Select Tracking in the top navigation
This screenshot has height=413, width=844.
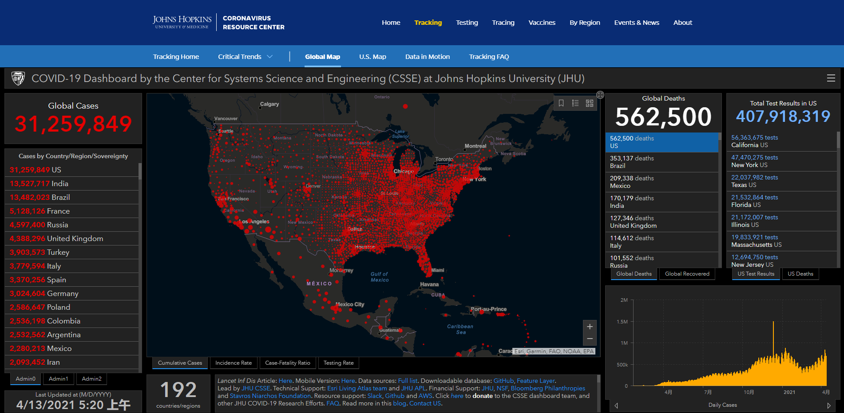(428, 23)
